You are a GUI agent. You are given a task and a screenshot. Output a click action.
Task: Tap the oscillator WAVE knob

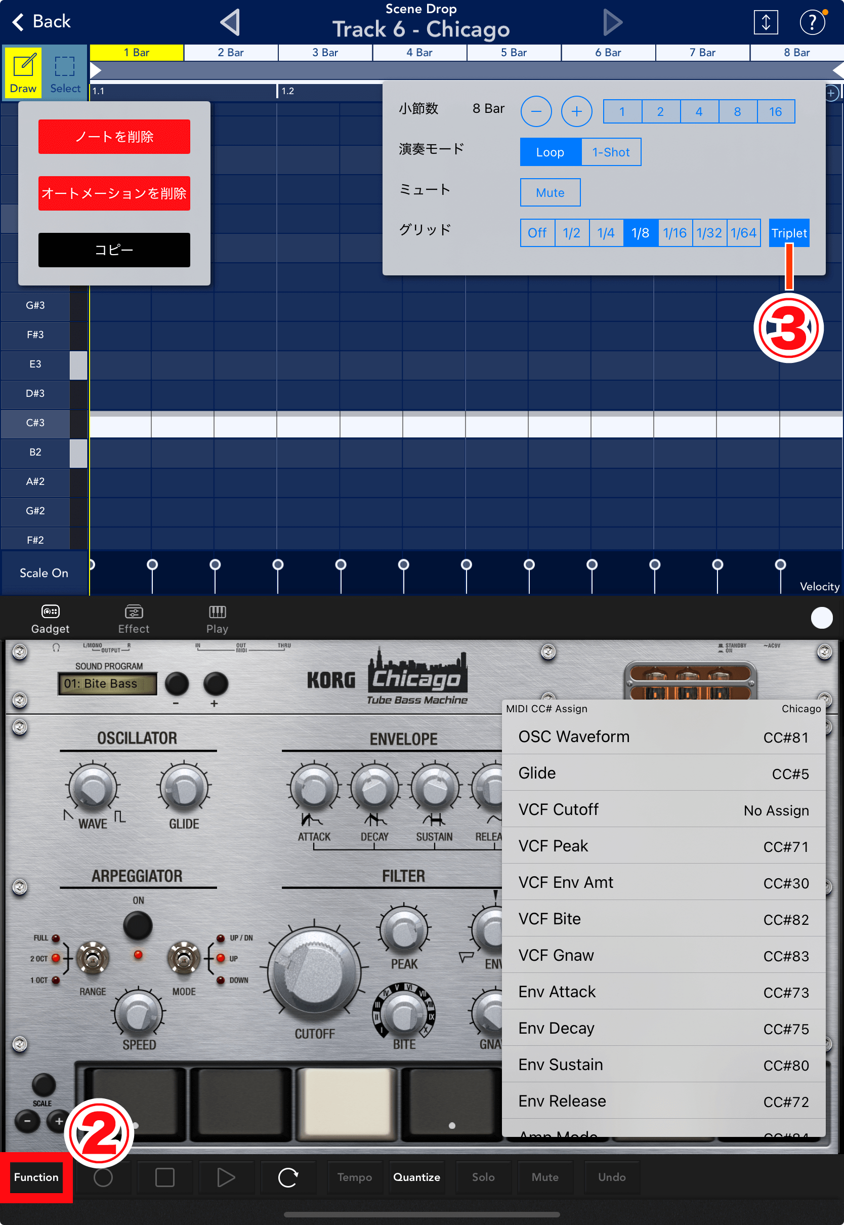point(93,788)
